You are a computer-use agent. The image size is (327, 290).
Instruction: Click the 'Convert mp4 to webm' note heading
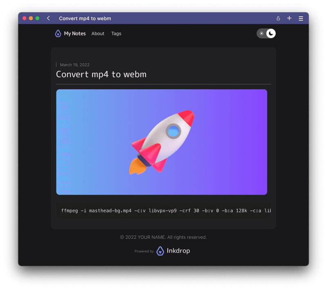(x=101, y=74)
